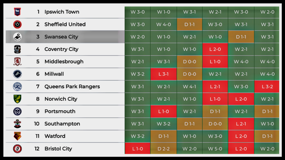Image resolution: width=285 pixels, height=160 pixels.
Task: Open the Watford club badge
Action: (x=17, y=136)
